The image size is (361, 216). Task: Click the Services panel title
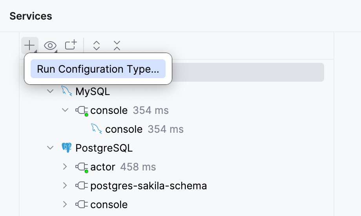[31, 16]
